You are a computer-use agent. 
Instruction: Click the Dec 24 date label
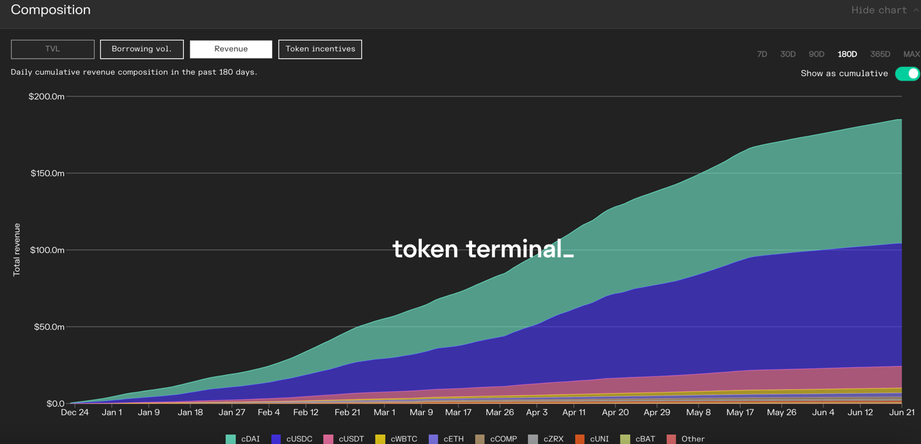(x=75, y=412)
